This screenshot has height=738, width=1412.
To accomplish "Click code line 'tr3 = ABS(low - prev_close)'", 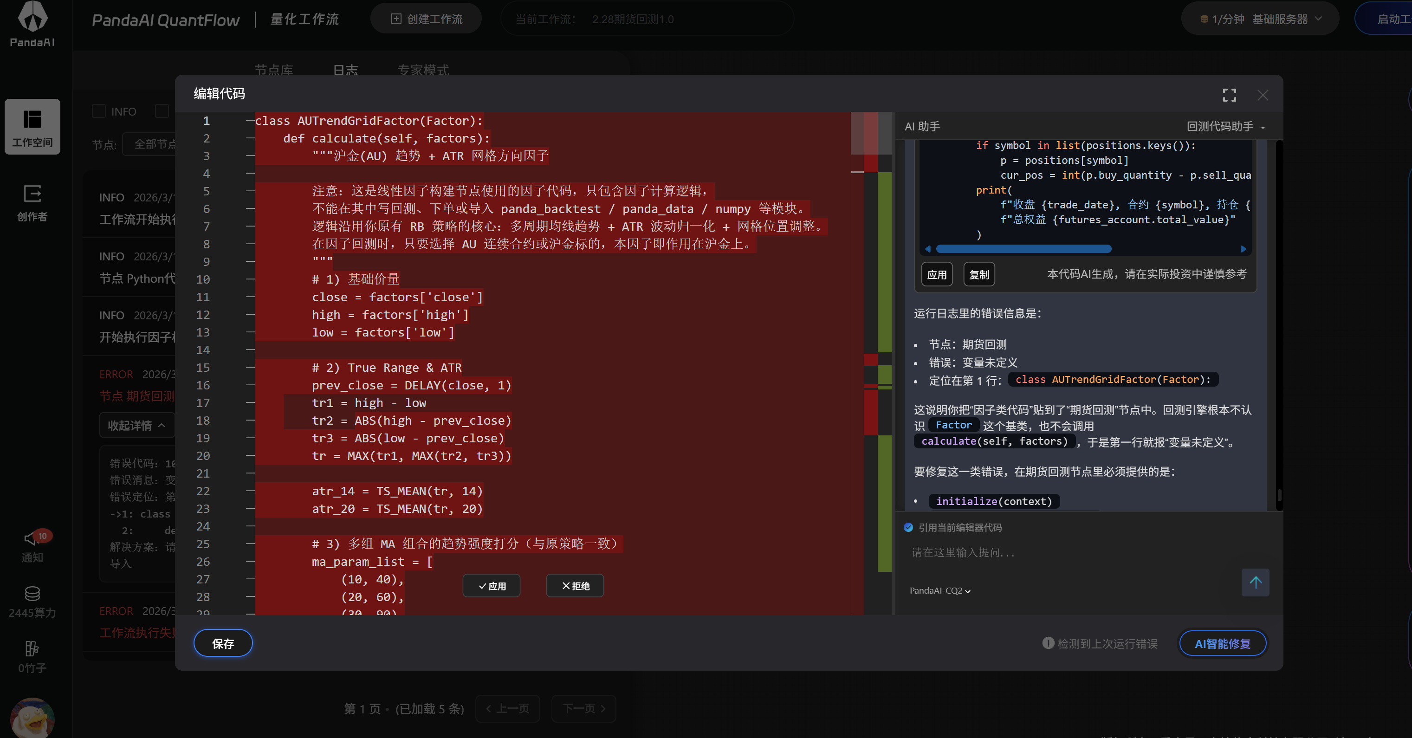I will [408, 438].
